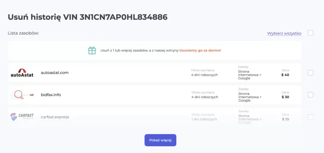Click the Pokaż więcej button
This screenshot has width=324, height=153.
click(160, 140)
